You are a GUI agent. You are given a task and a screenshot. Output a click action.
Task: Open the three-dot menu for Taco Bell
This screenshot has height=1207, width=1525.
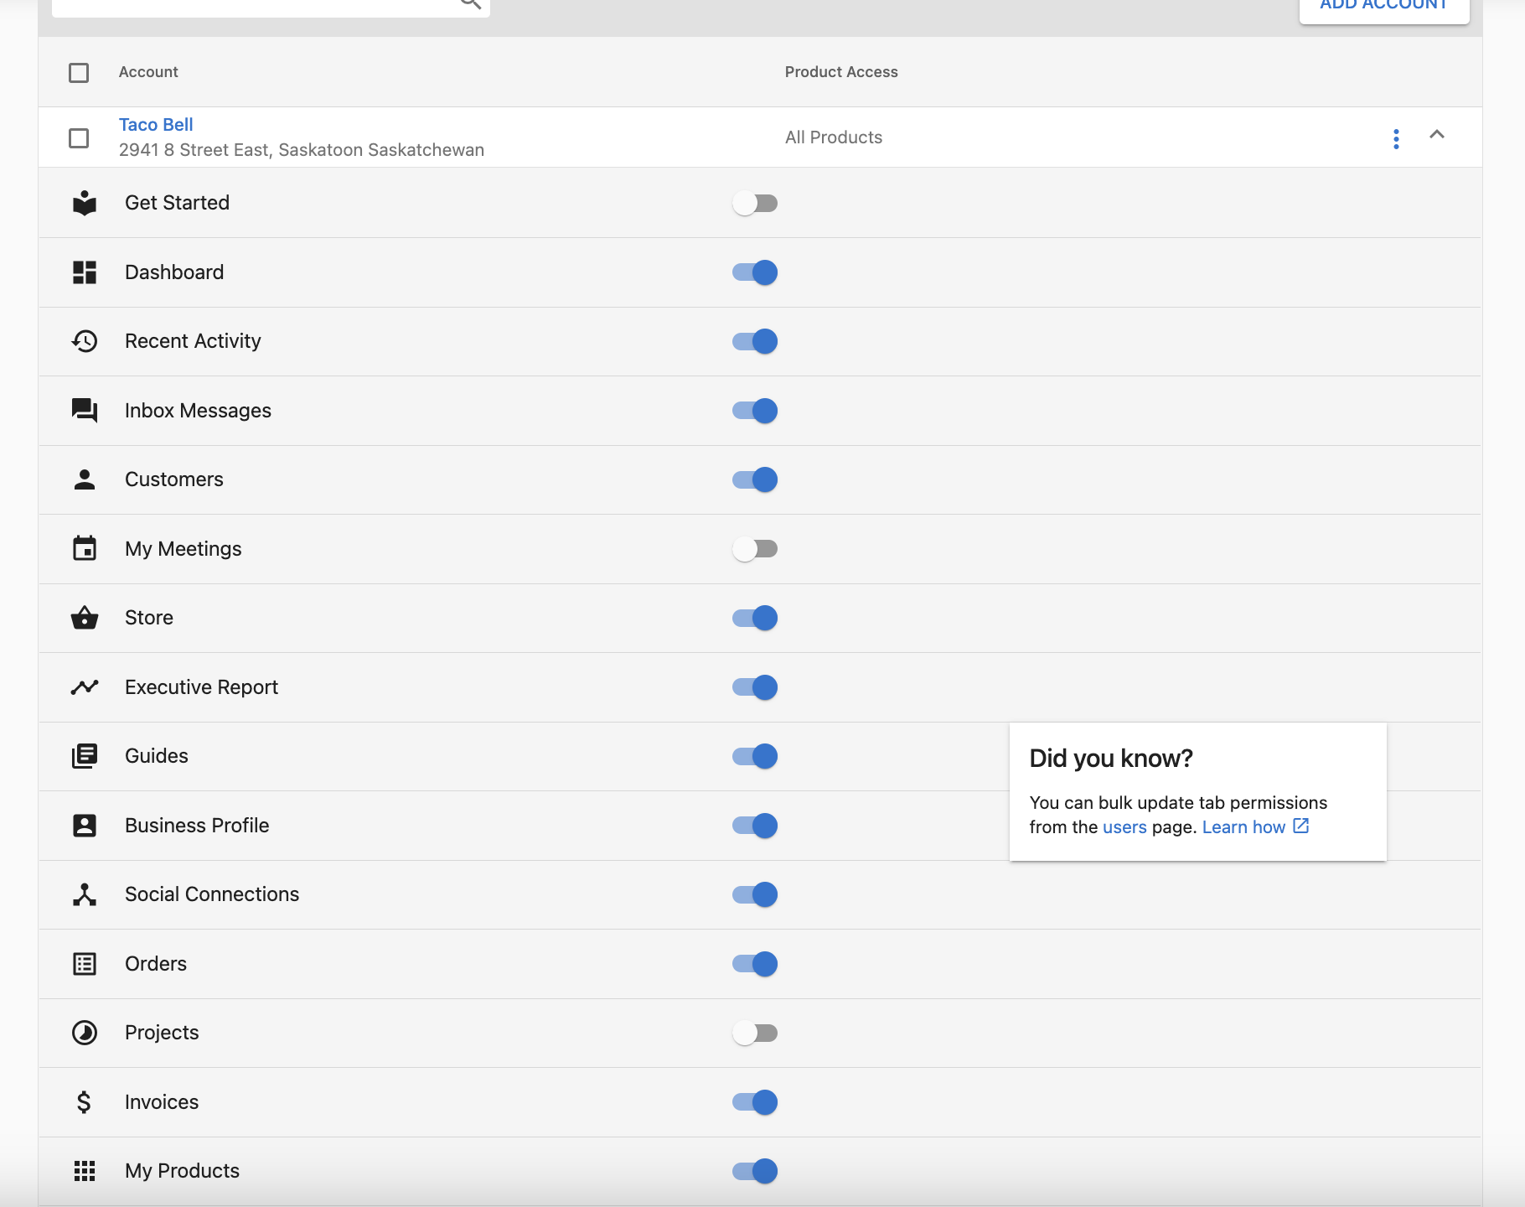[x=1396, y=138]
